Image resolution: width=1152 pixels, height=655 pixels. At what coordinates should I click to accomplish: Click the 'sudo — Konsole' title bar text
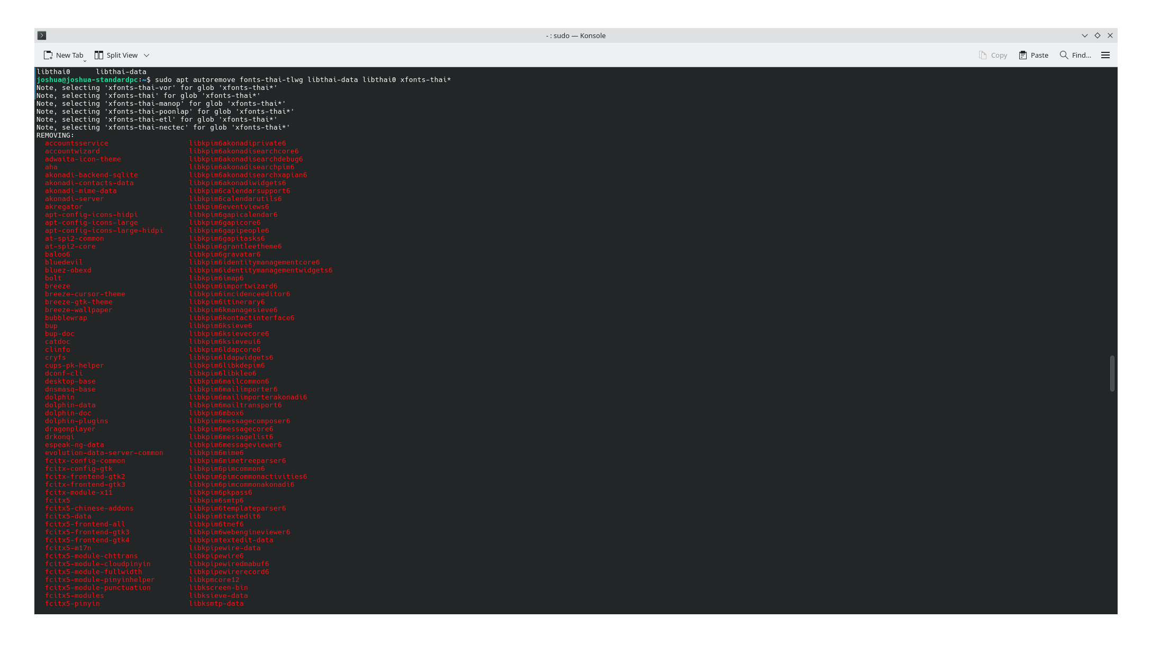coord(575,35)
